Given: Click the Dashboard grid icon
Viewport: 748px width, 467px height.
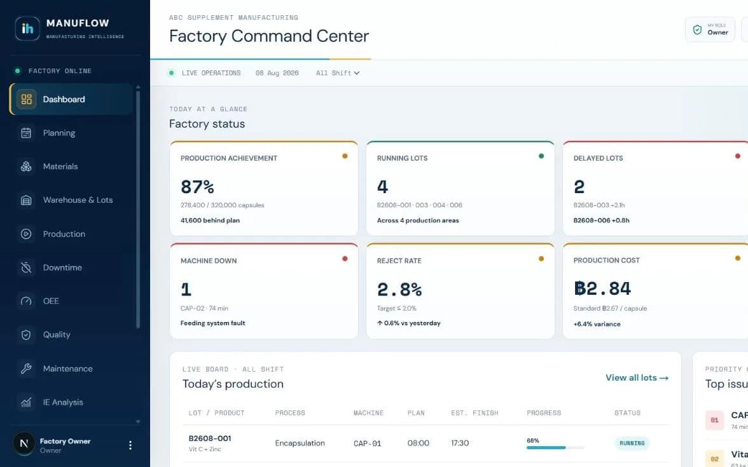Looking at the screenshot, I should click(x=26, y=99).
